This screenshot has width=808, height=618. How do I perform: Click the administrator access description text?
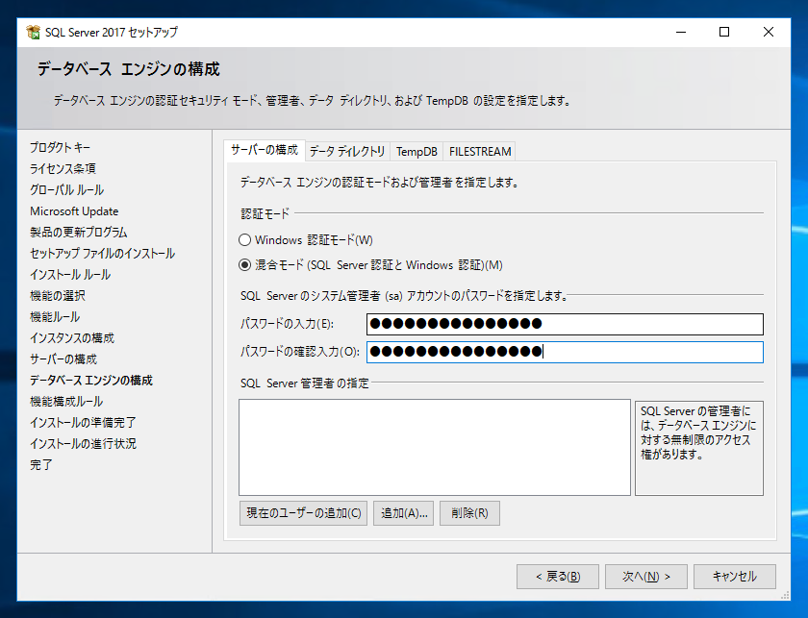tap(698, 433)
